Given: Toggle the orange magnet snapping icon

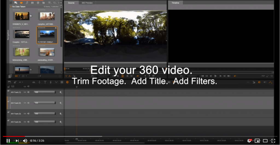Looking at the screenshot, I should point(259,82).
